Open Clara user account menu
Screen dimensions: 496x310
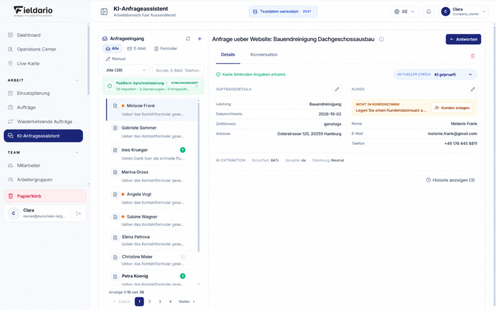[x=464, y=12]
